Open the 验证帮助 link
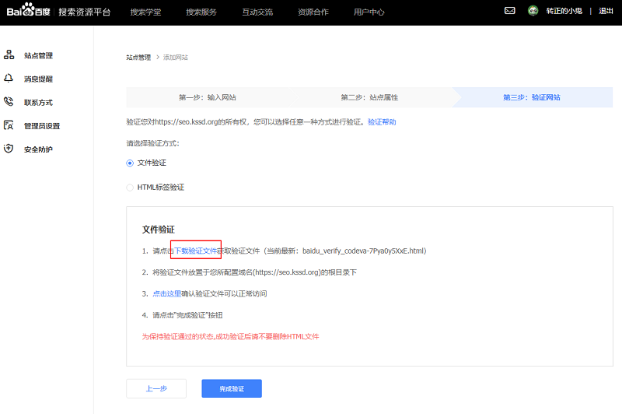The image size is (622, 414). click(x=382, y=122)
